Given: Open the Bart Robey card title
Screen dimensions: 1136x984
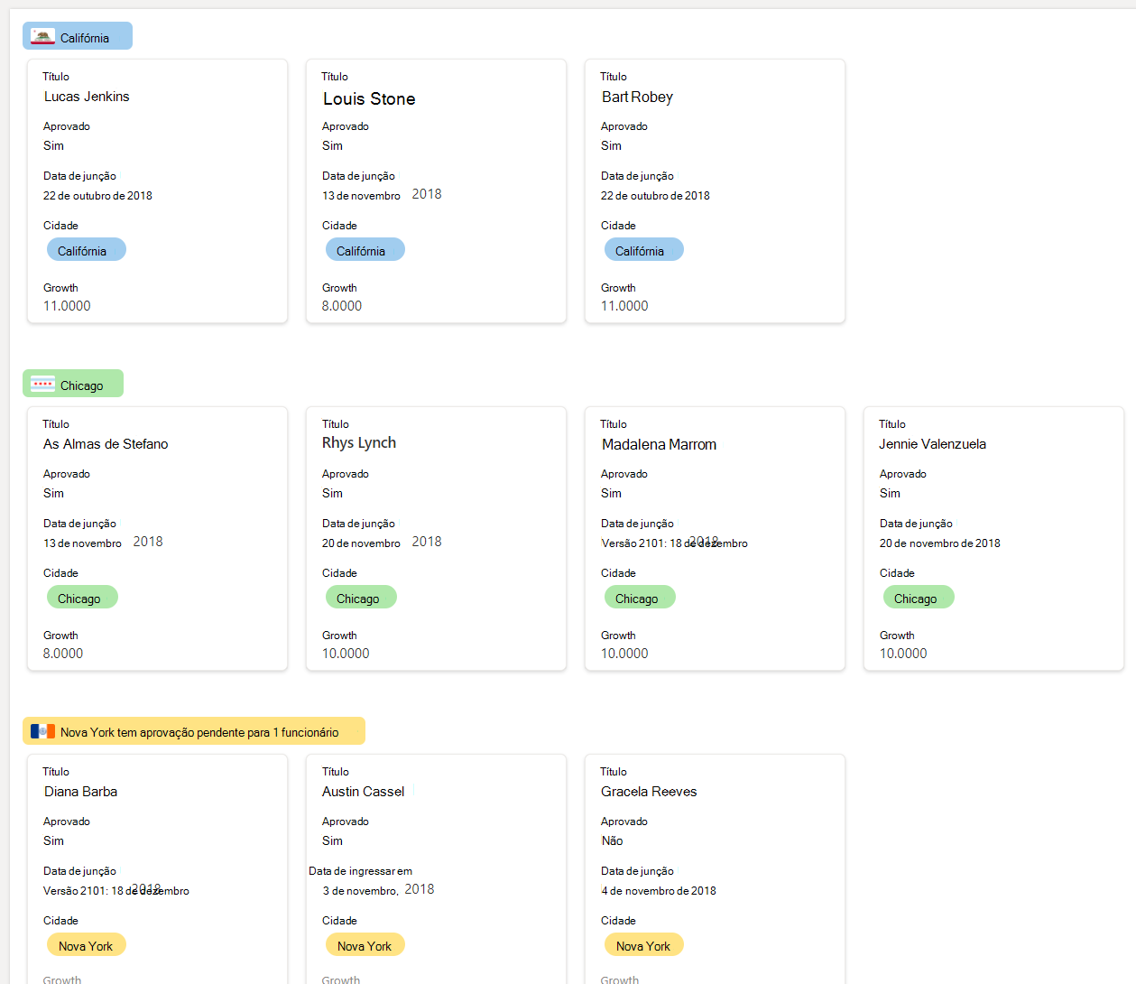Looking at the screenshot, I should 637,97.
